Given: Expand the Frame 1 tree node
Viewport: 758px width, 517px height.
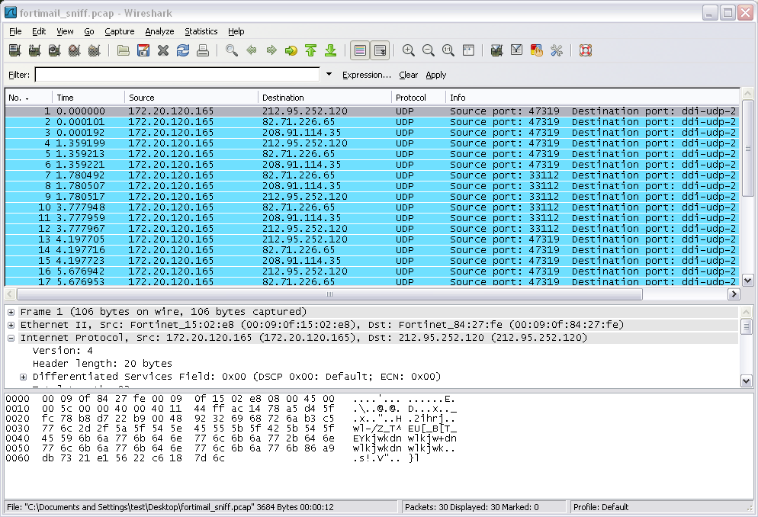Looking at the screenshot, I should (11, 312).
